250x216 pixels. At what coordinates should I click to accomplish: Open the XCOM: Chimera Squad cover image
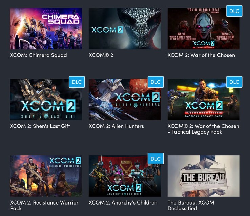[x=46, y=29]
